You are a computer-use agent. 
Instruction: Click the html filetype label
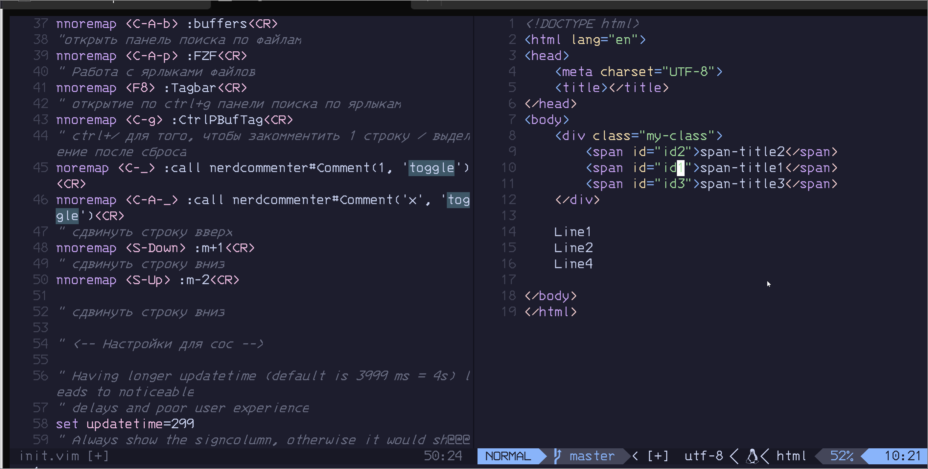click(x=791, y=456)
